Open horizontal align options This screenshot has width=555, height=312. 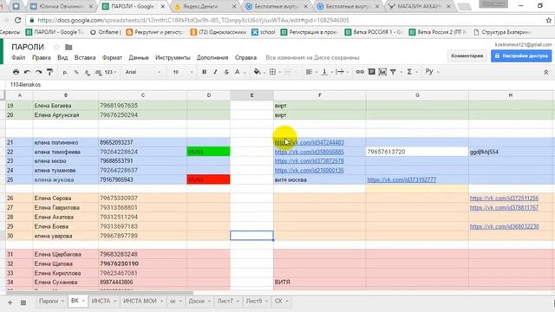(x=309, y=72)
